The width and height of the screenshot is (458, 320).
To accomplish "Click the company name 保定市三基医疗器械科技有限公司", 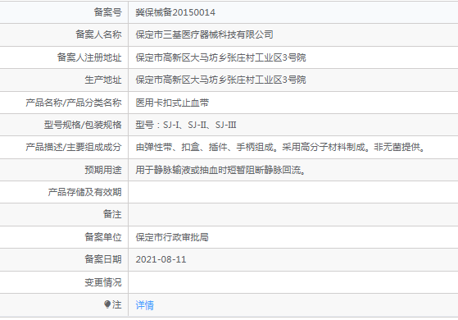I will pyautogui.click(x=205, y=34).
